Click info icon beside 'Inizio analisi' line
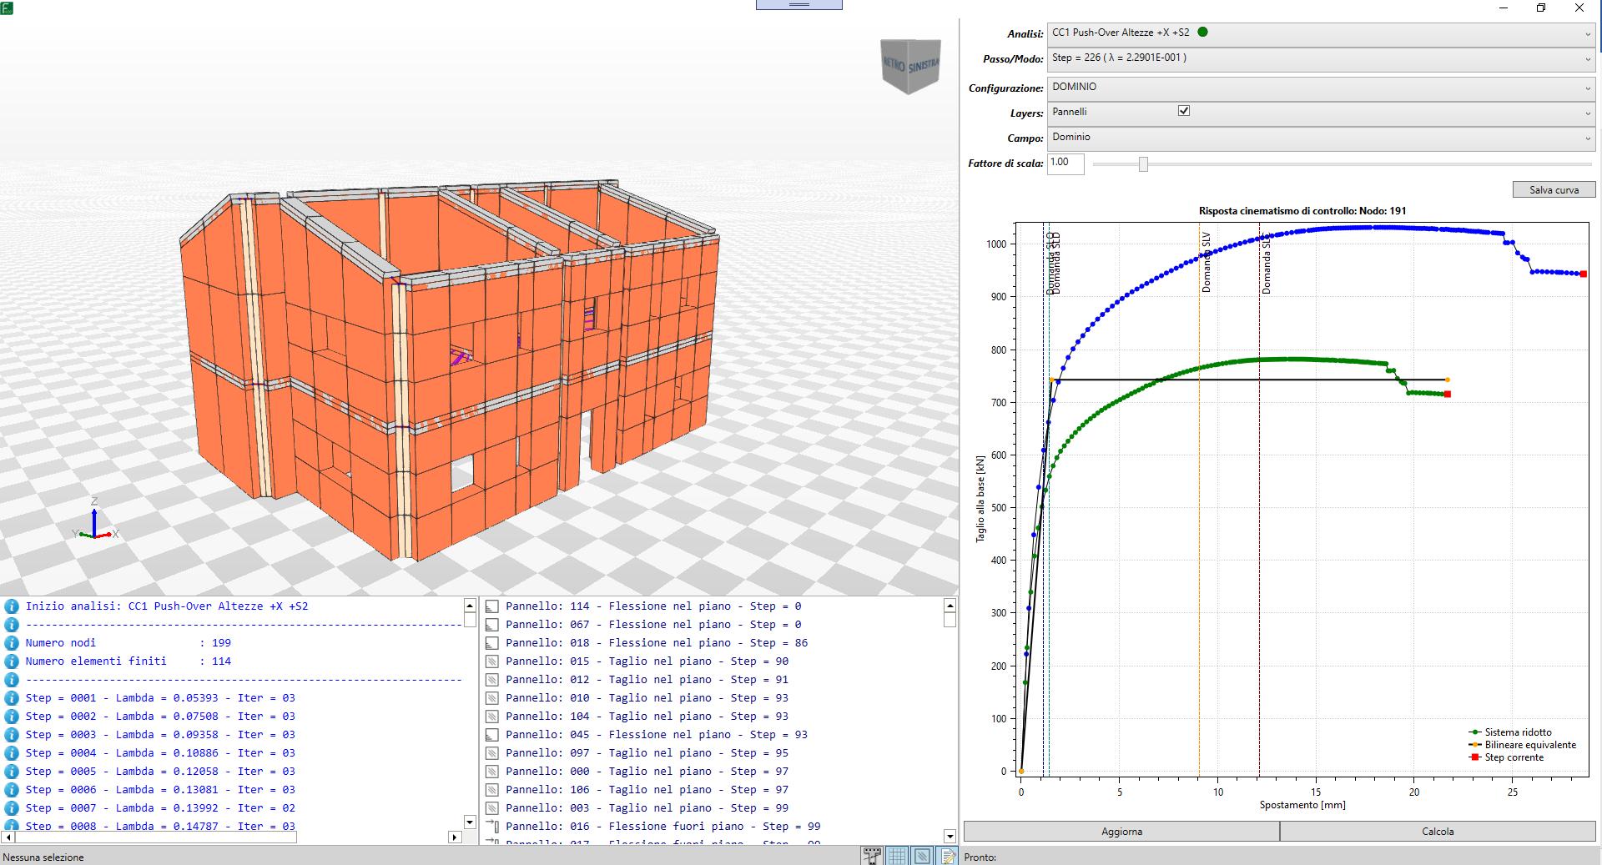1602x865 pixels. coord(12,606)
